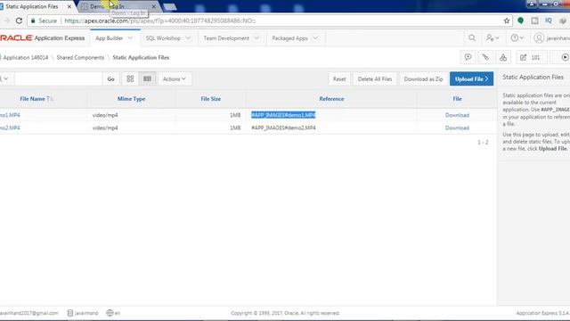This screenshot has height=321, width=570.
Task: Sort by File Name column header
Action: click(x=32, y=99)
